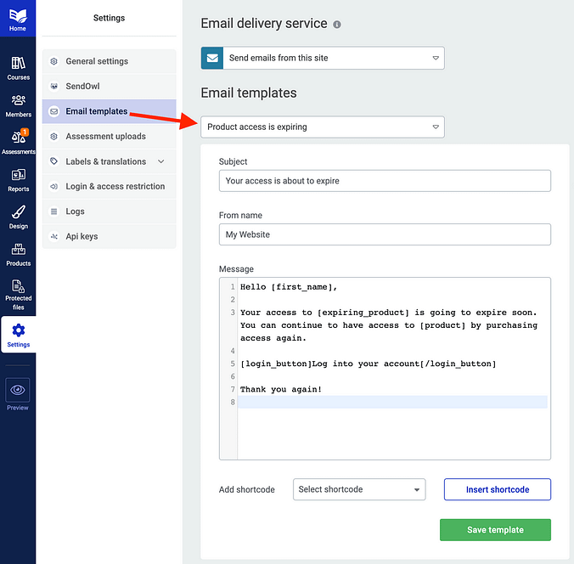Open the Api keys settings page
The width and height of the screenshot is (574, 564).
point(82,236)
